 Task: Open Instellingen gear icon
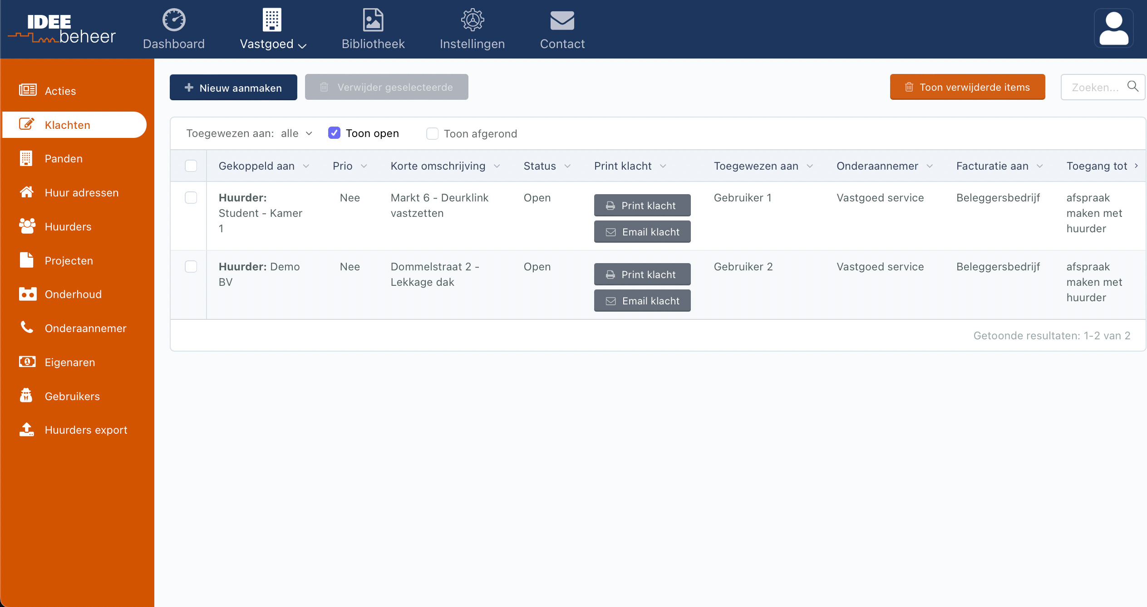pyautogui.click(x=472, y=20)
